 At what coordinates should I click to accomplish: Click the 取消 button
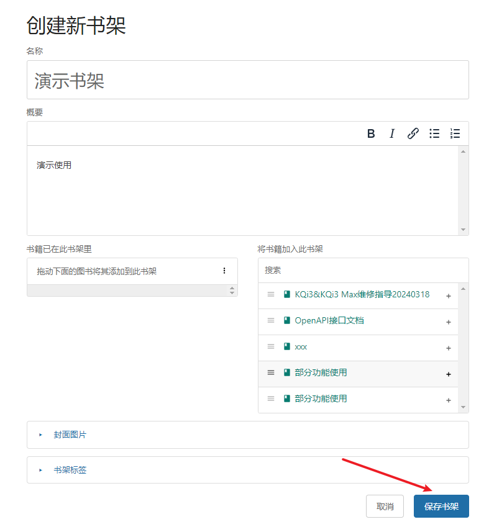[x=385, y=507]
